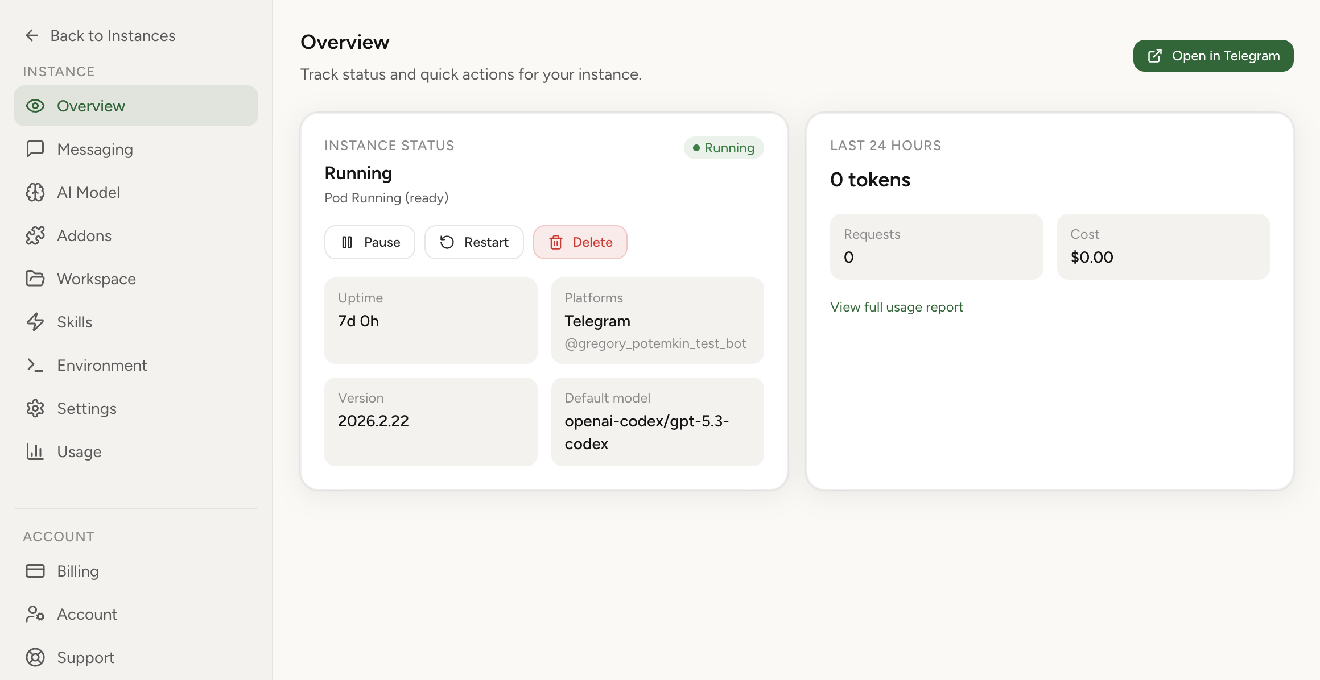
Task: Open the AI Model section icon
Action: [35, 192]
